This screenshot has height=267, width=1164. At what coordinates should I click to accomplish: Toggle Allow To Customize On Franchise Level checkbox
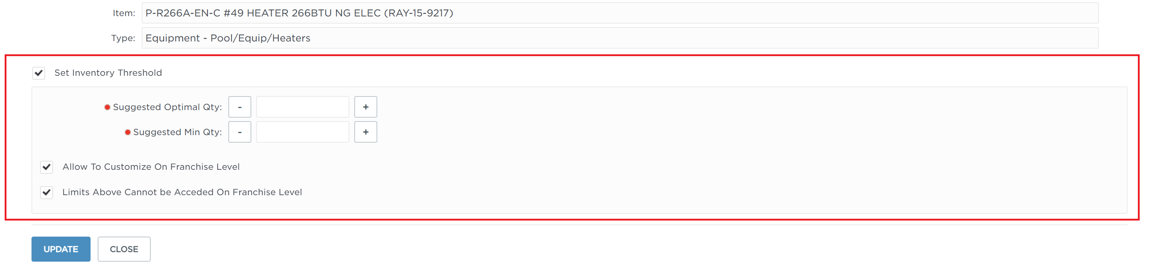[x=47, y=167]
